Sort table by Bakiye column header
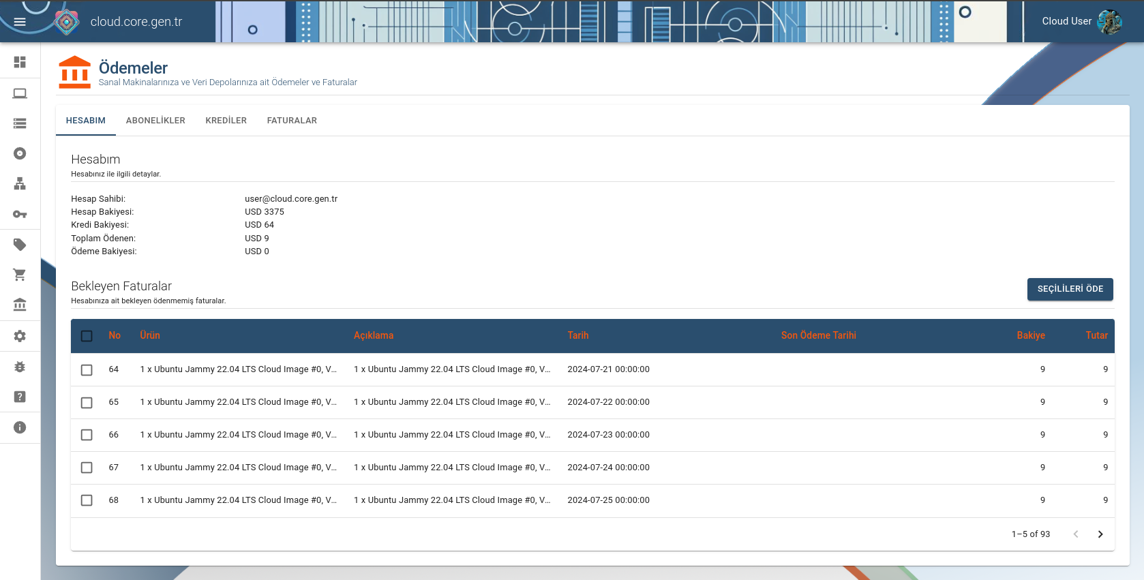The image size is (1144, 580). pos(1031,335)
